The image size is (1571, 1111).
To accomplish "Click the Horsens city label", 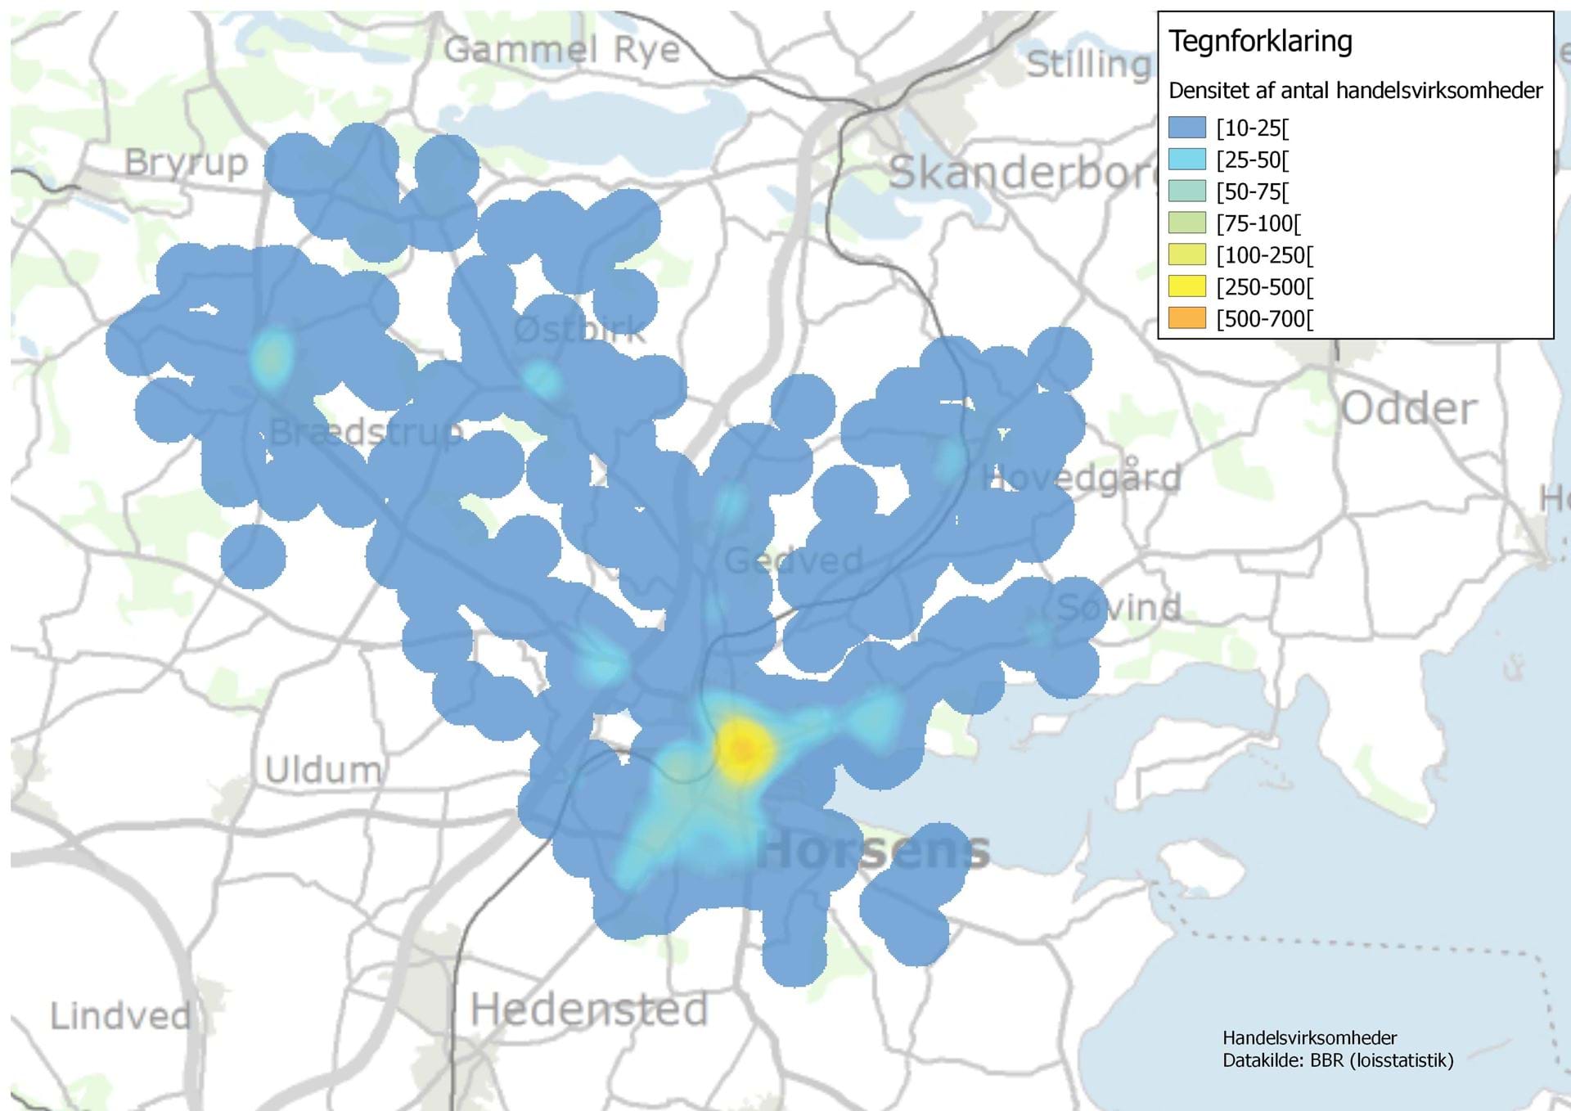I will tap(873, 851).
